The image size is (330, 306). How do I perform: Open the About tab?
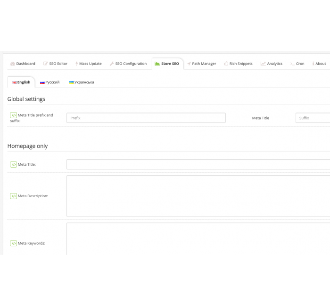point(319,64)
